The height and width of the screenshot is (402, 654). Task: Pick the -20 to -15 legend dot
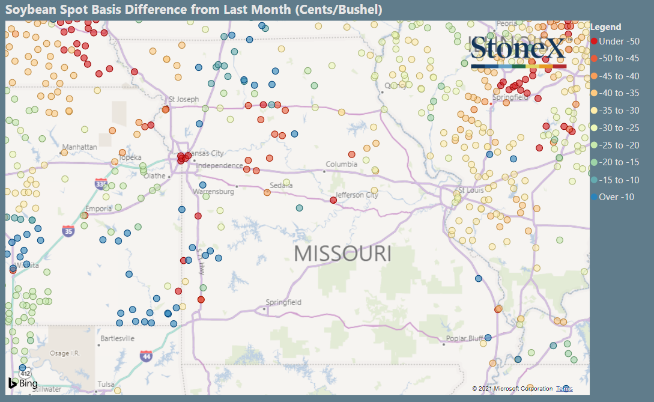[594, 162]
